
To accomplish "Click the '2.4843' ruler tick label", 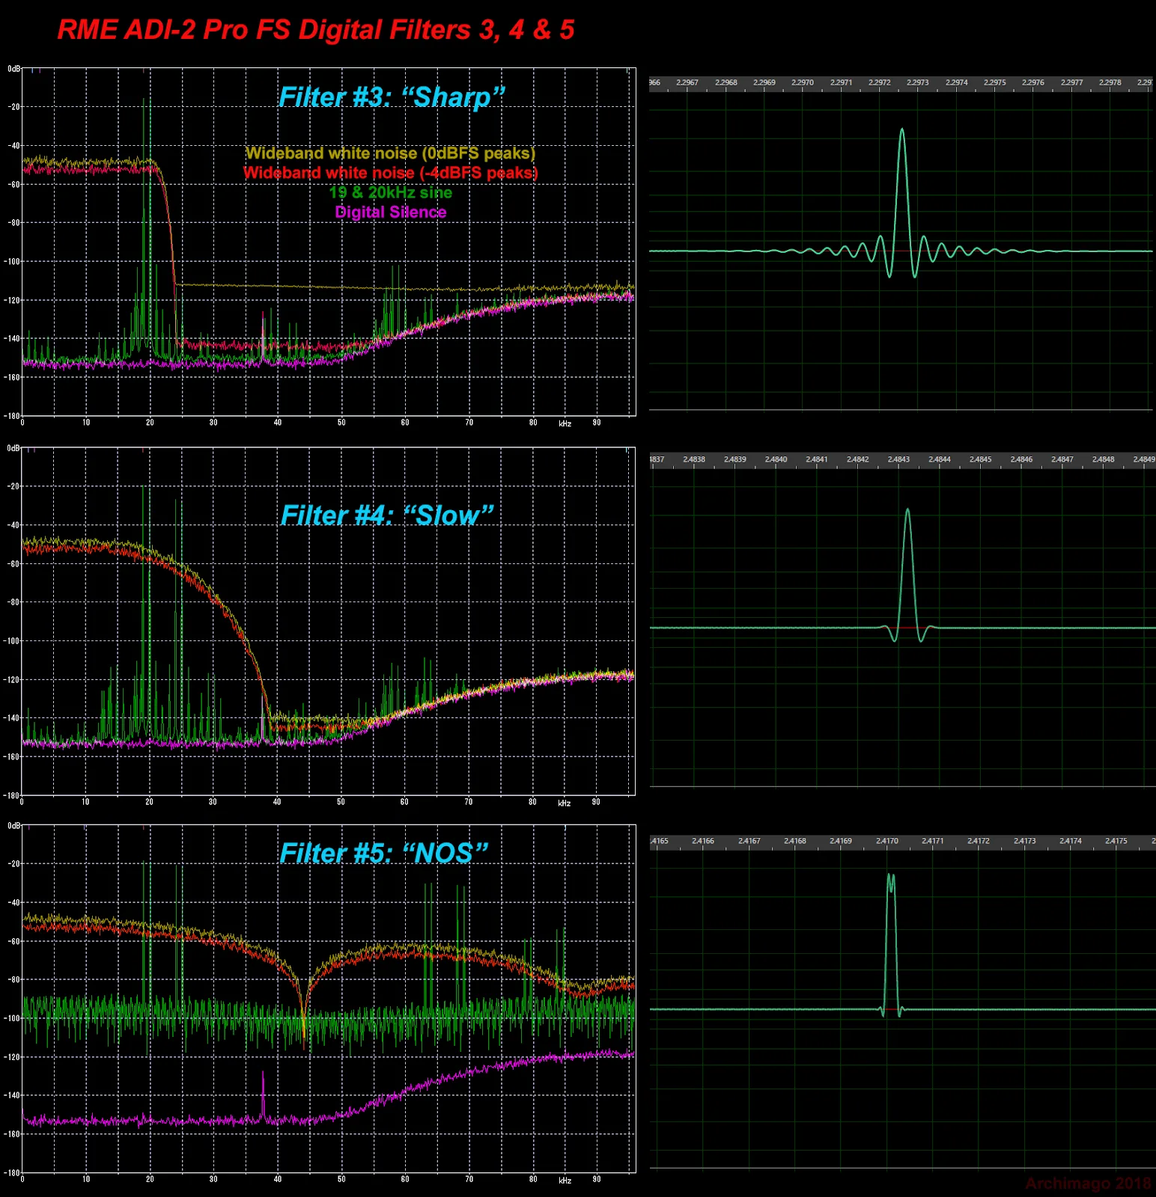I will (898, 459).
